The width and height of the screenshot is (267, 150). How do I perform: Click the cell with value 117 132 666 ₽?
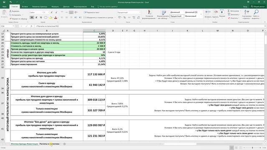click(x=94, y=74)
